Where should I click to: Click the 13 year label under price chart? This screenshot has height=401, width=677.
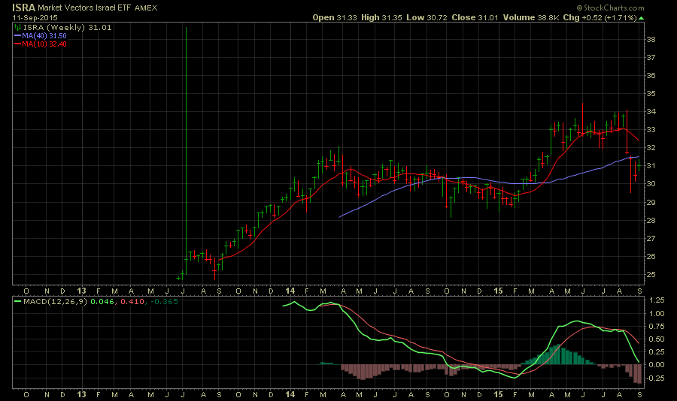81,291
